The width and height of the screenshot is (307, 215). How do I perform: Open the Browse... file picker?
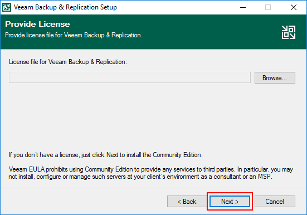[x=275, y=78]
